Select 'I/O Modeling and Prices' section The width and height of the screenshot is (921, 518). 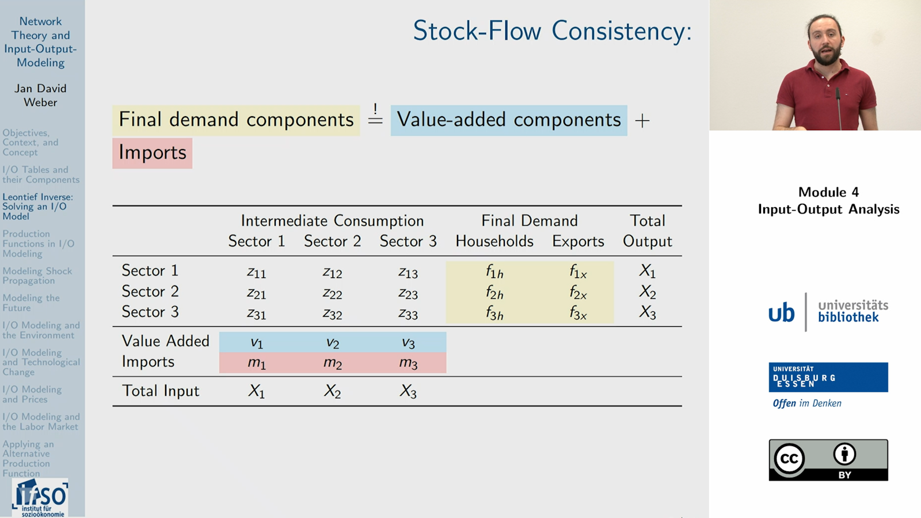(x=32, y=394)
